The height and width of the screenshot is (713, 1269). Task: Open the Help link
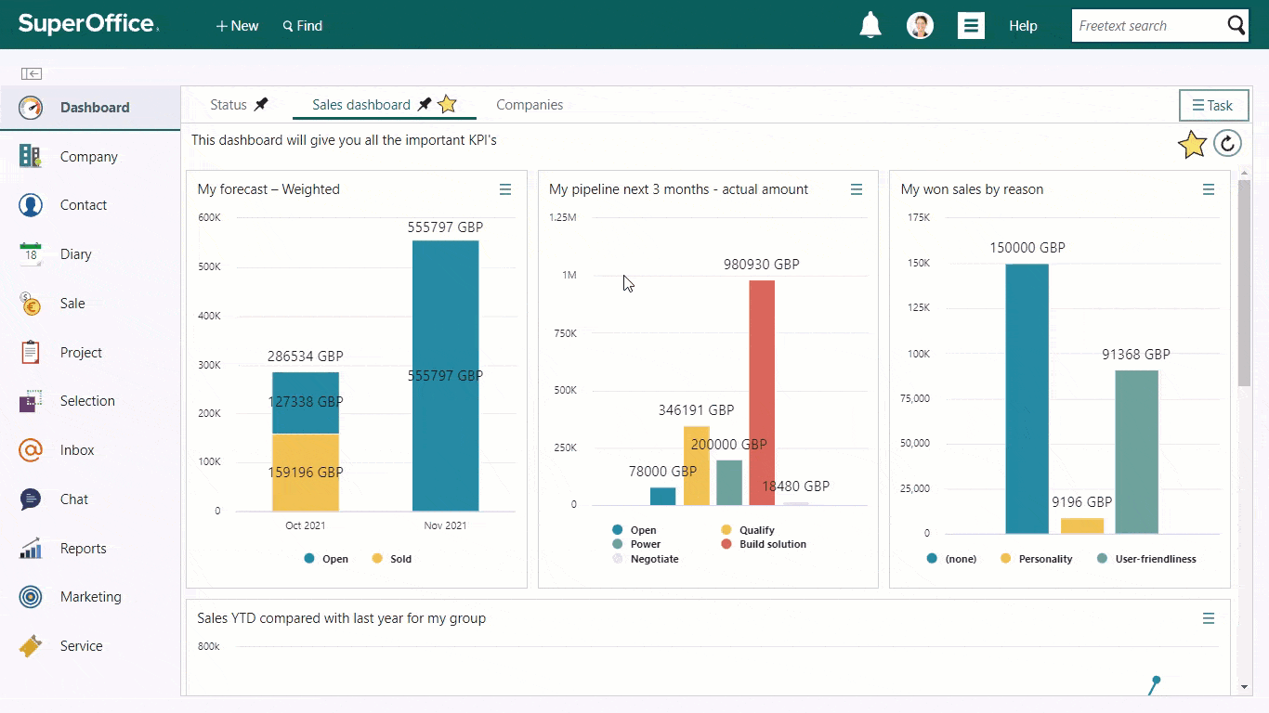1023,26
